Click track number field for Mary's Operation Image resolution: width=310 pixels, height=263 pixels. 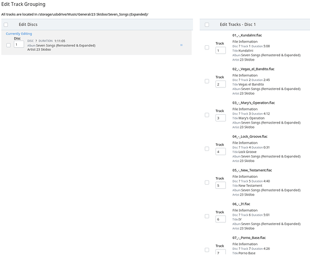[x=221, y=118]
